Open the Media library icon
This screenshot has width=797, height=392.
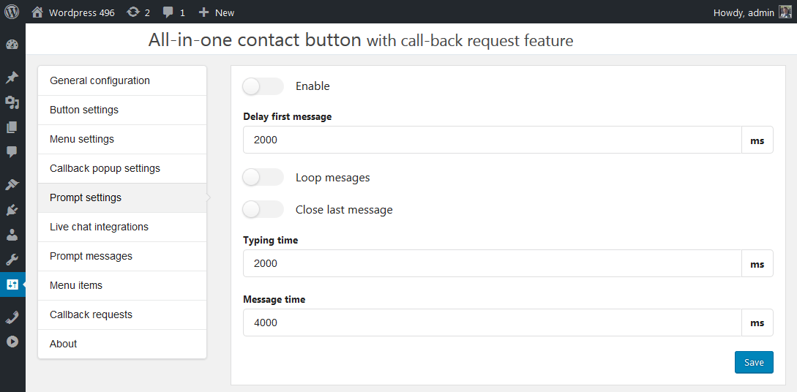[x=12, y=102]
